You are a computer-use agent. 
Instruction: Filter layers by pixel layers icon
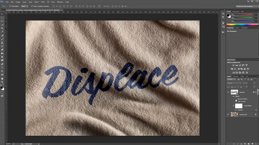(239, 79)
